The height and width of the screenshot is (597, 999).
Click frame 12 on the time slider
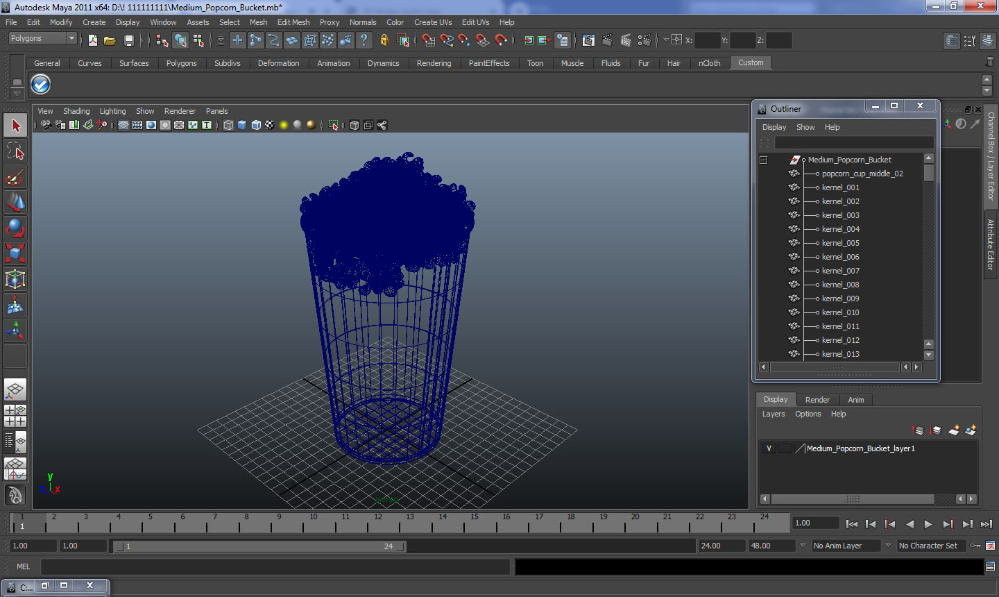pos(378,521)
